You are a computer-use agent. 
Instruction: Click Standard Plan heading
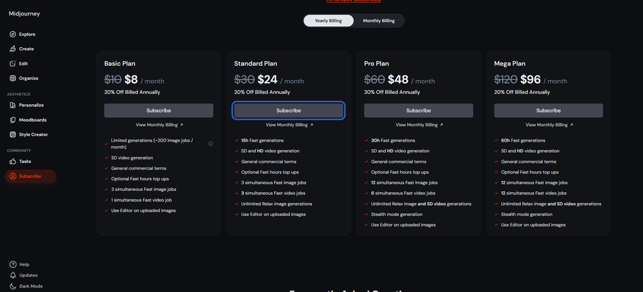coord(255,64)
